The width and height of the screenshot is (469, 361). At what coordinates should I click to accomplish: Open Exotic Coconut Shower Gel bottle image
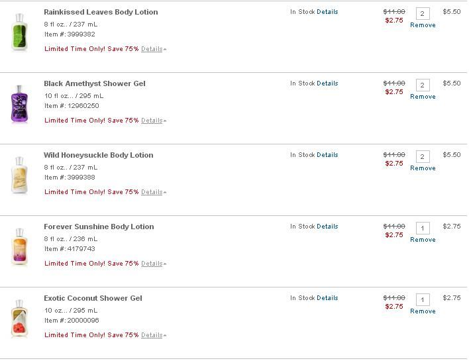(x=19, y=318)
